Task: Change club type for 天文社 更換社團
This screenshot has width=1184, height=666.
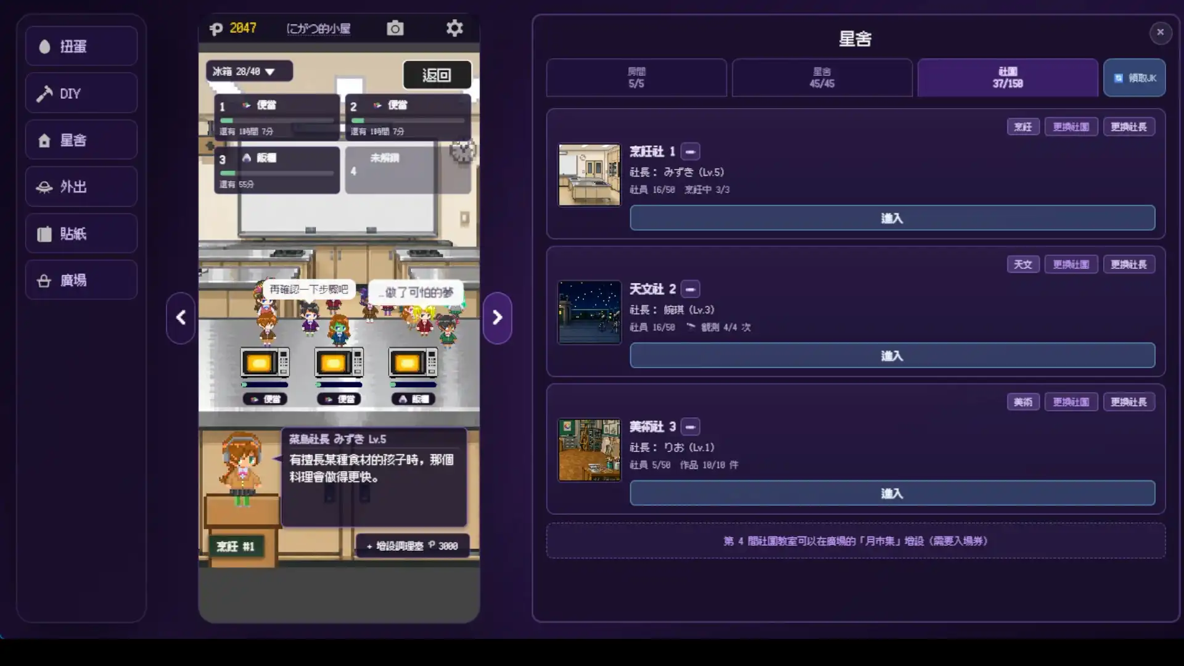Action: [1071, 265]
